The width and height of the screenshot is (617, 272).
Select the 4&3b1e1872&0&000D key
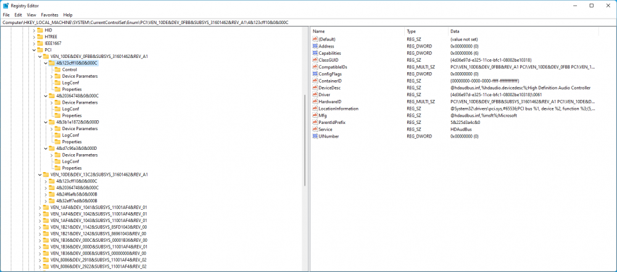coord(77,122)
